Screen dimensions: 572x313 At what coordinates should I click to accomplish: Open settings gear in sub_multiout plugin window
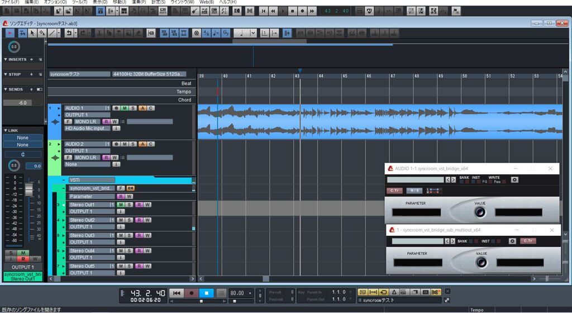click(x=512, y=241)
